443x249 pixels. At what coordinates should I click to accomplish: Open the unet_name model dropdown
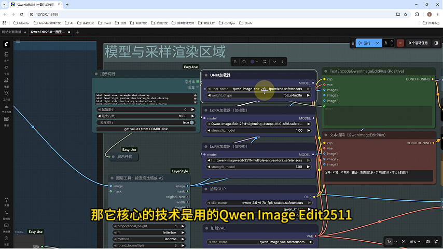coord(258,89)
